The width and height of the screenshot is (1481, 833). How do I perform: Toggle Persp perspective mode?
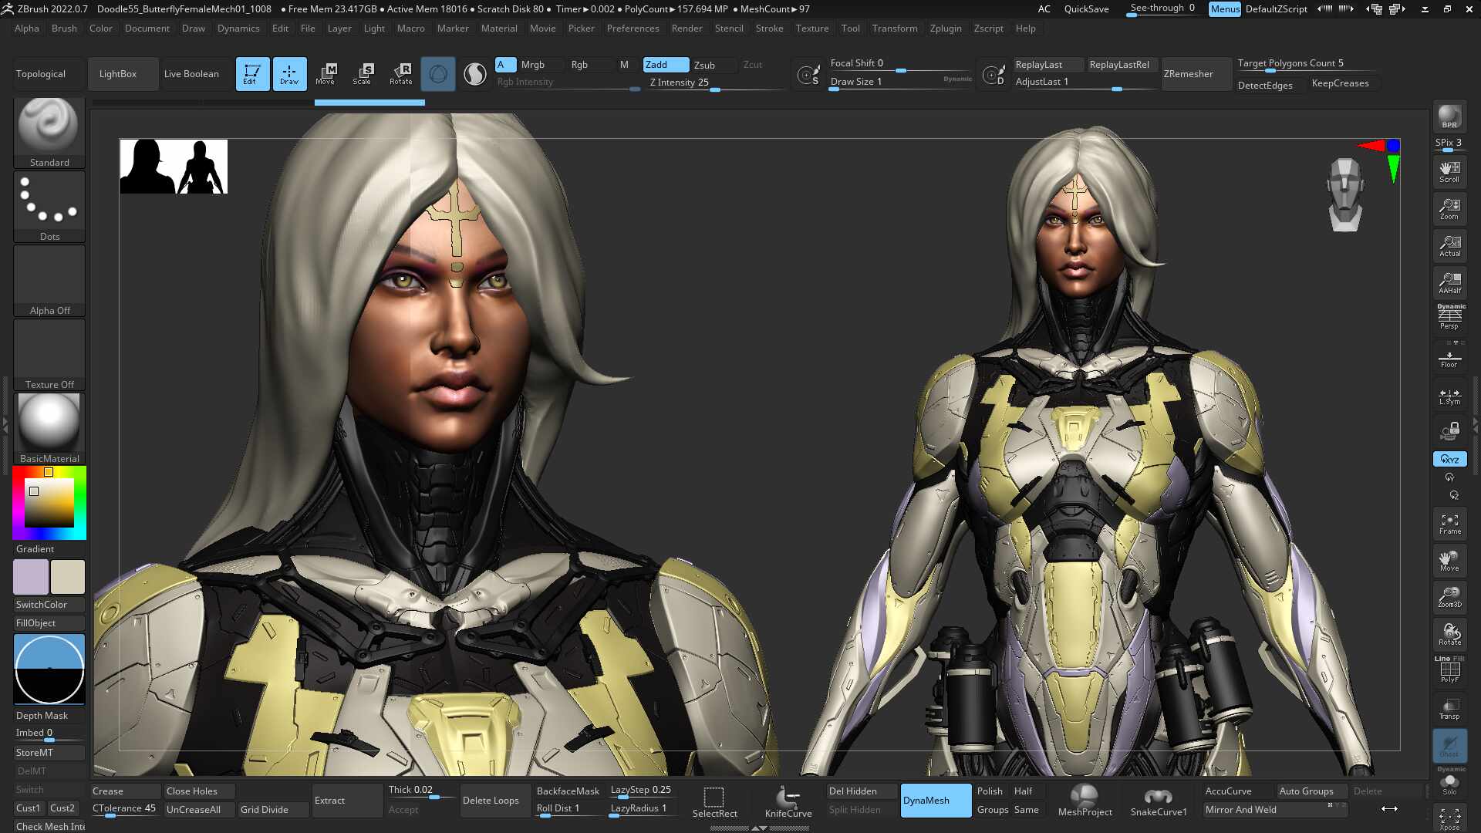pos(1449,317)
